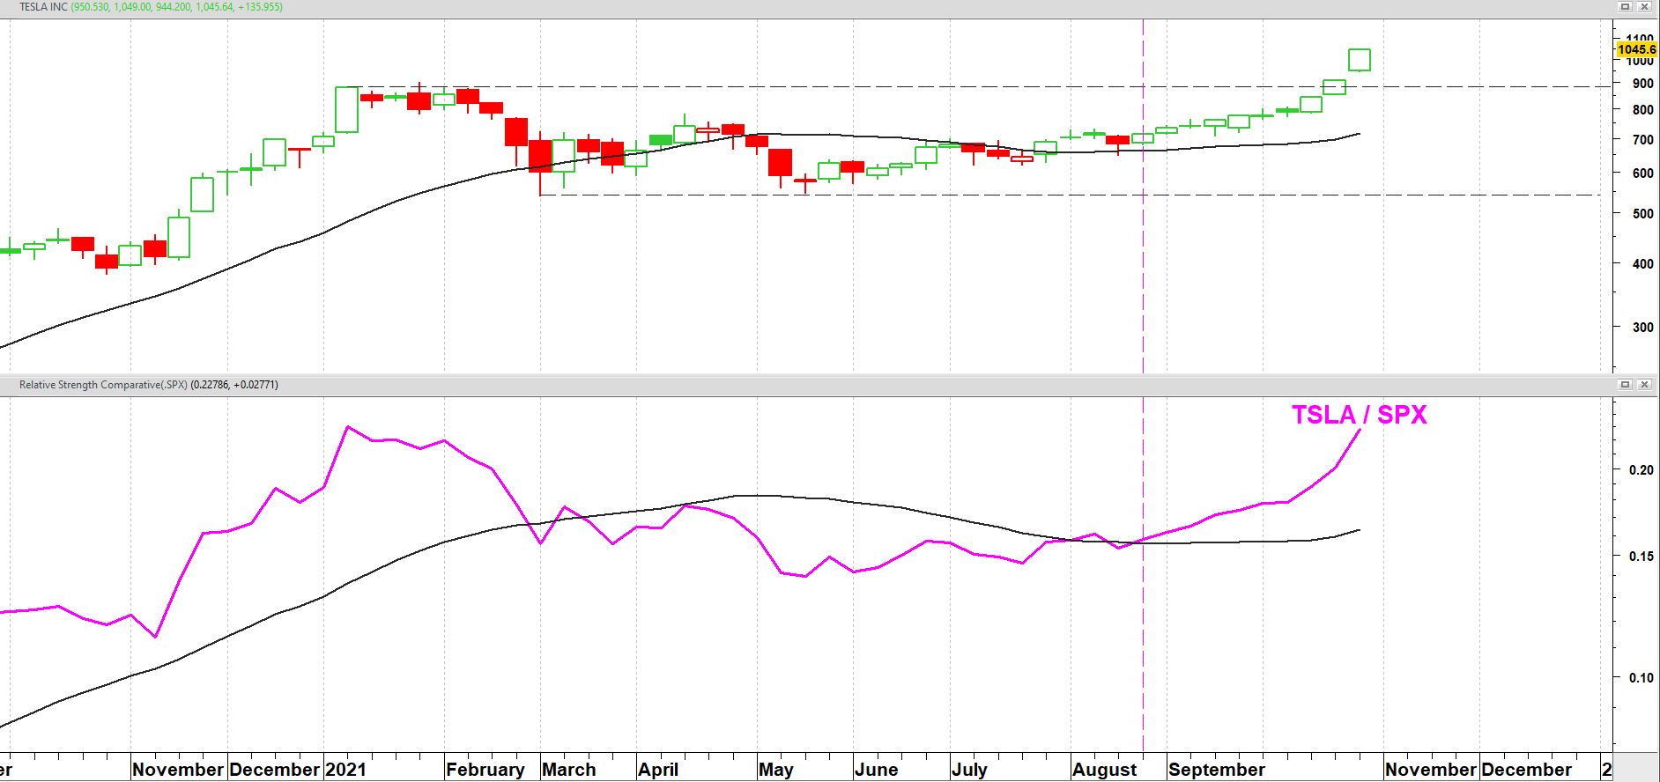The width and height of the screenshot is (1660, 782).
Task: Click the 400 price axis label
Action: click(x=1642, y=264)
